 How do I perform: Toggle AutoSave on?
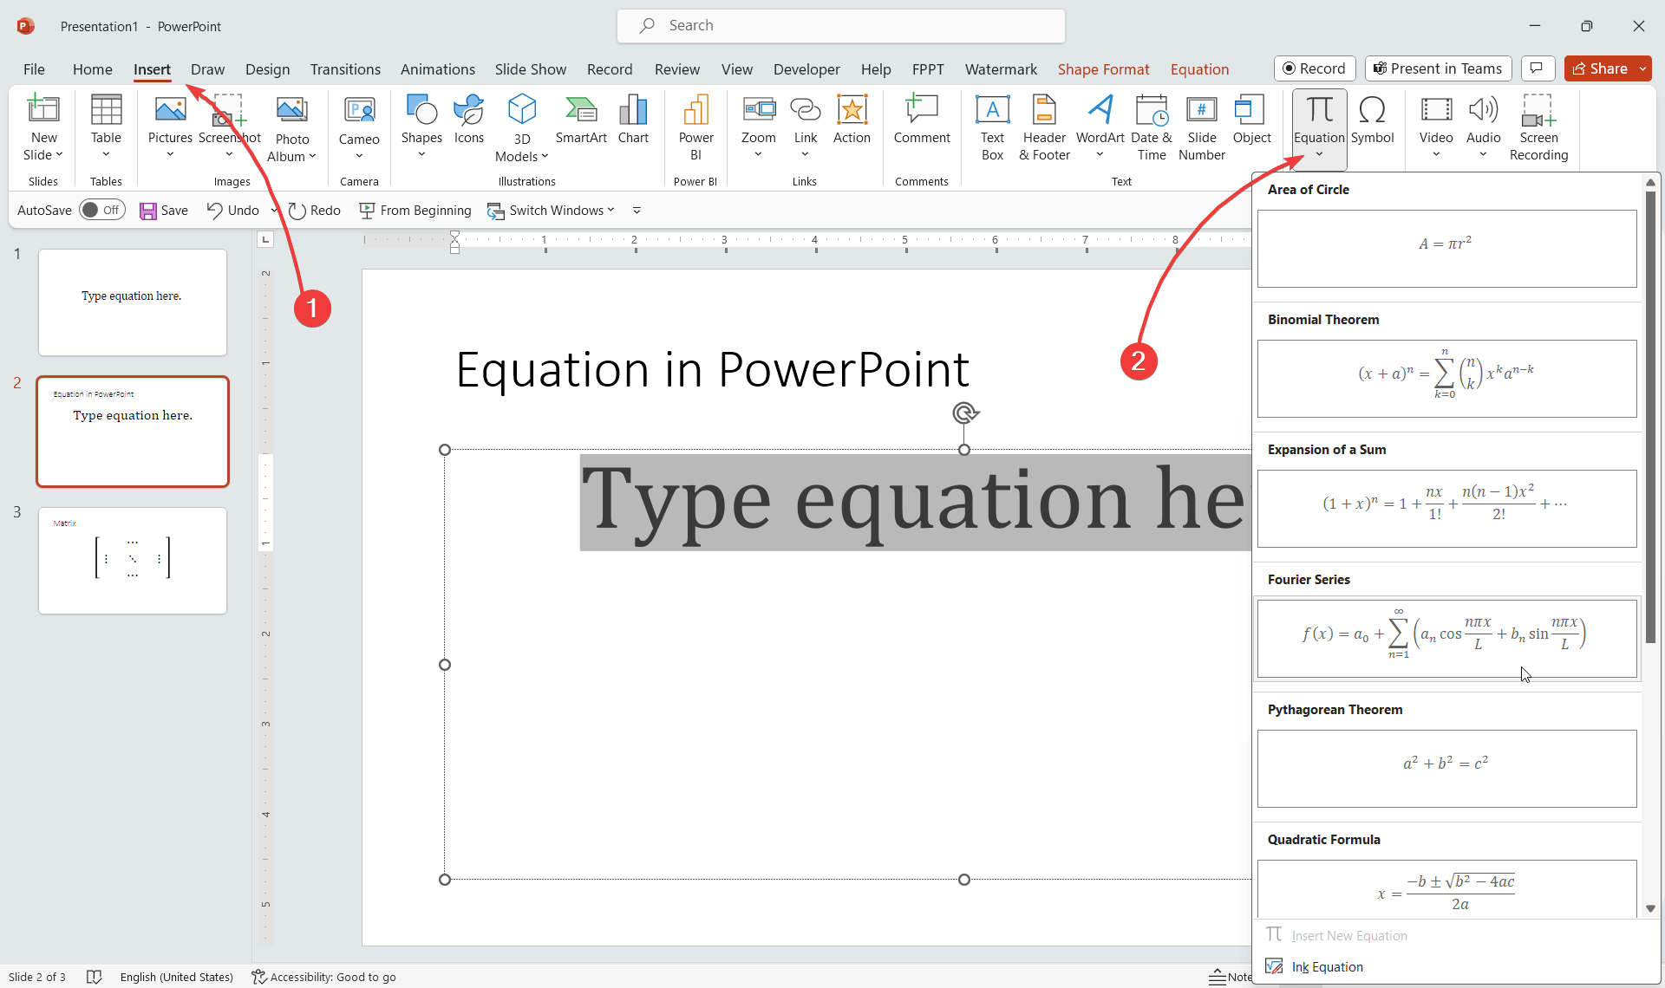[x=101, y=210]
